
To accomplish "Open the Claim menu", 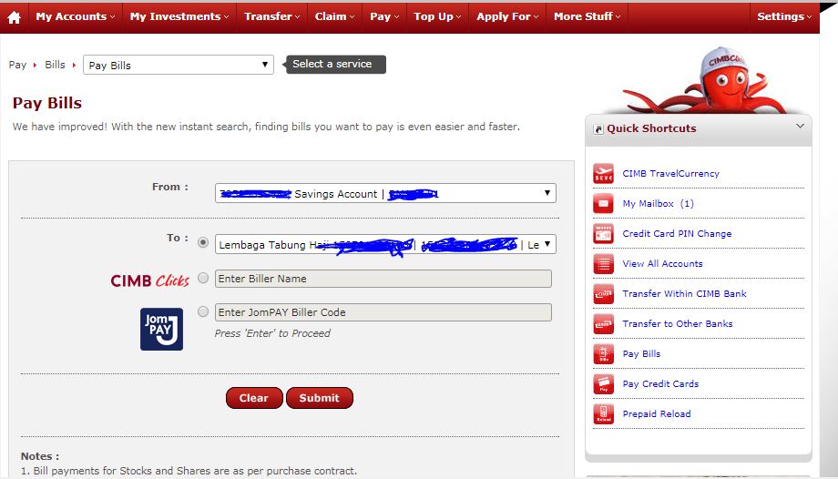I will coord(334,16).
